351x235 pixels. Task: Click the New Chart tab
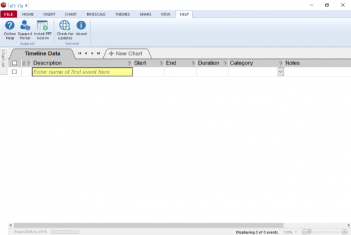(127, 53)
